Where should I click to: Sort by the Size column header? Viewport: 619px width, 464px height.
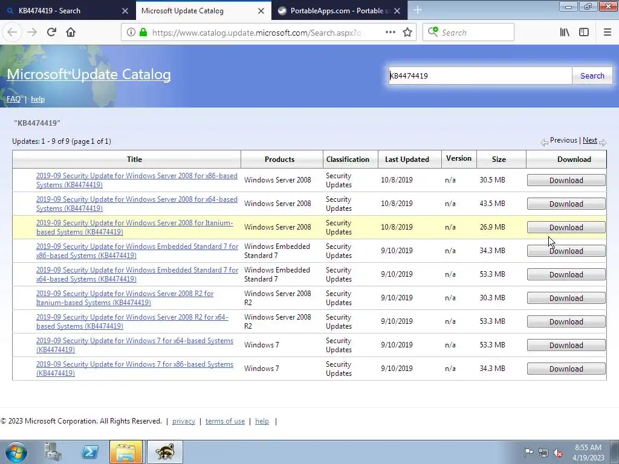point(499,159)
